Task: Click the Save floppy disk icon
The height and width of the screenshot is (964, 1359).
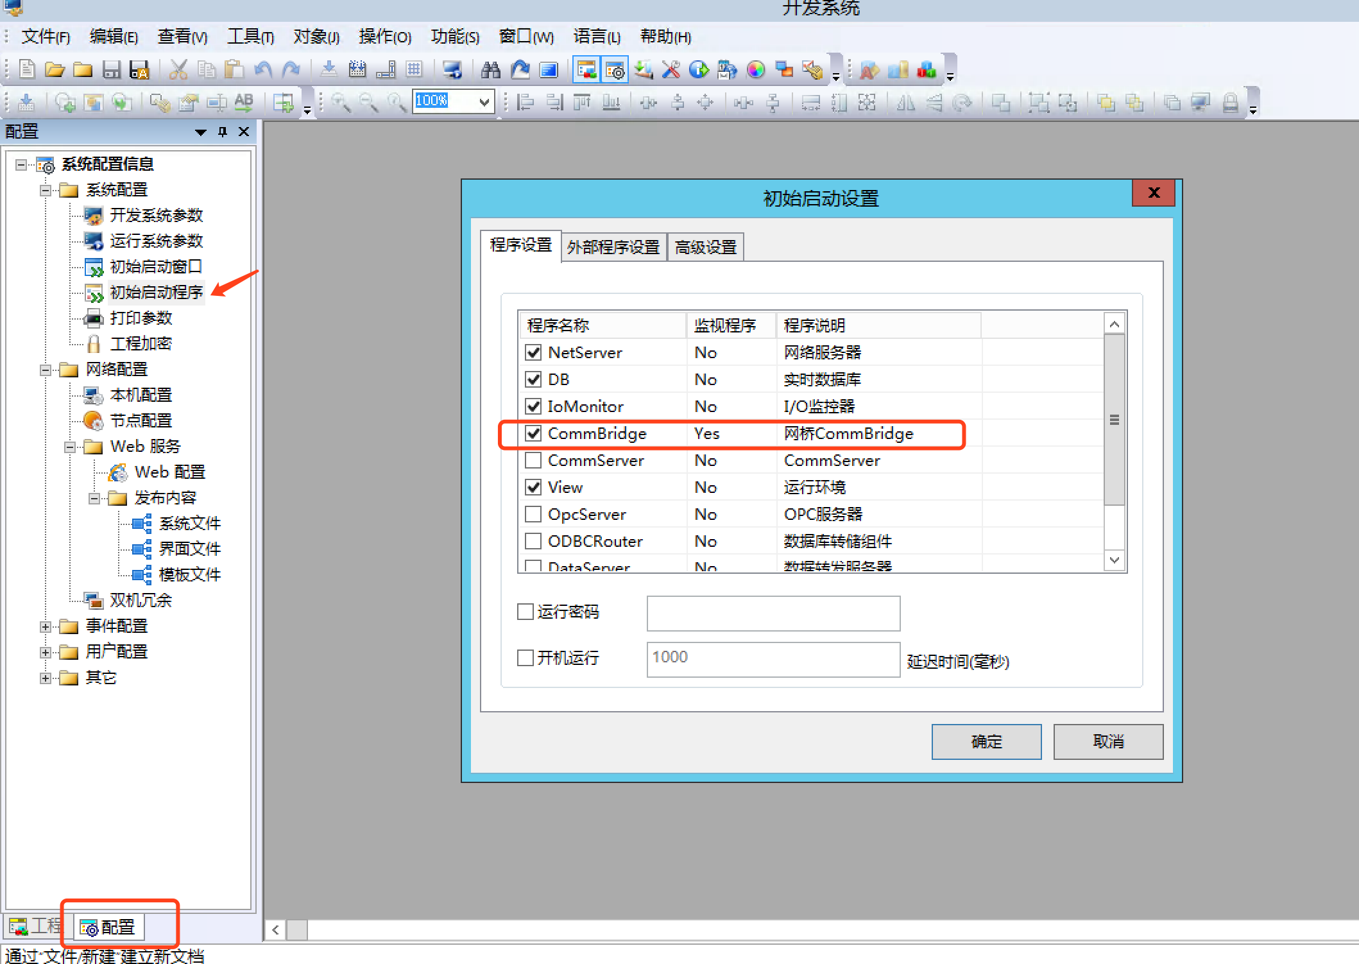Action: coord(111,69)
